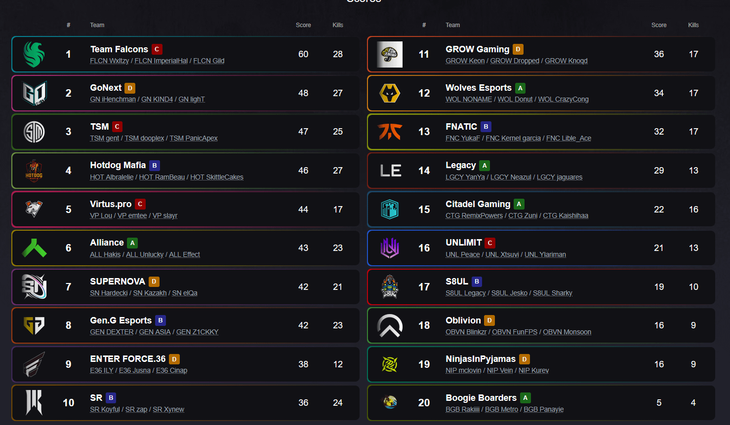Click the Citadel Gaming castle logo
This screenshot has width=730, height=425.
click(x=390, y=209)
